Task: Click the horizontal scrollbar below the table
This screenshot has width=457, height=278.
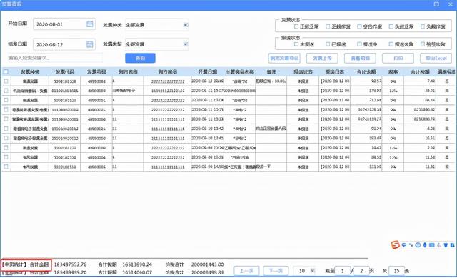Action: (185, 259)
